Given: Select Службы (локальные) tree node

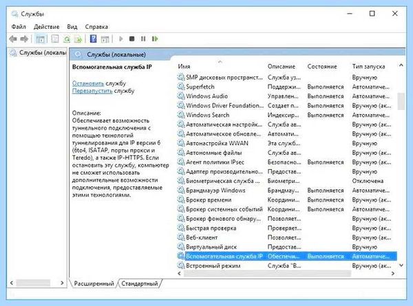Looking at the screenshot, I should (43, 53).
